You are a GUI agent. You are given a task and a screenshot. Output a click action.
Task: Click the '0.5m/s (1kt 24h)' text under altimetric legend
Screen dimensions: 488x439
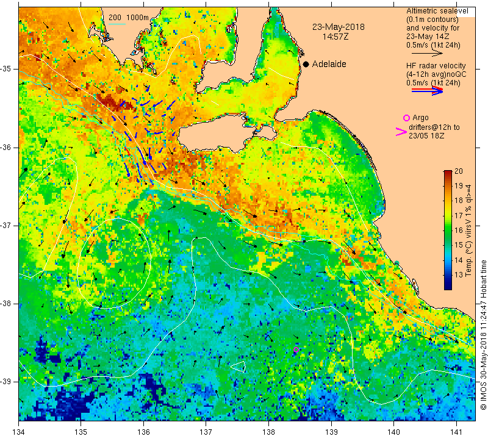click(x=433, y=45)
